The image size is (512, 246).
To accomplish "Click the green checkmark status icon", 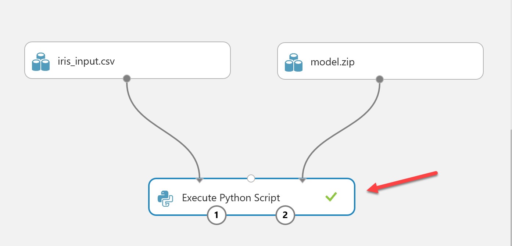I will 330,197.
